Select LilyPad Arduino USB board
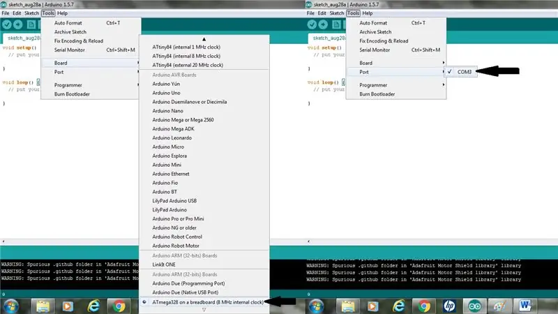This screenshot has height=314, width=558. tap(204, 201)
